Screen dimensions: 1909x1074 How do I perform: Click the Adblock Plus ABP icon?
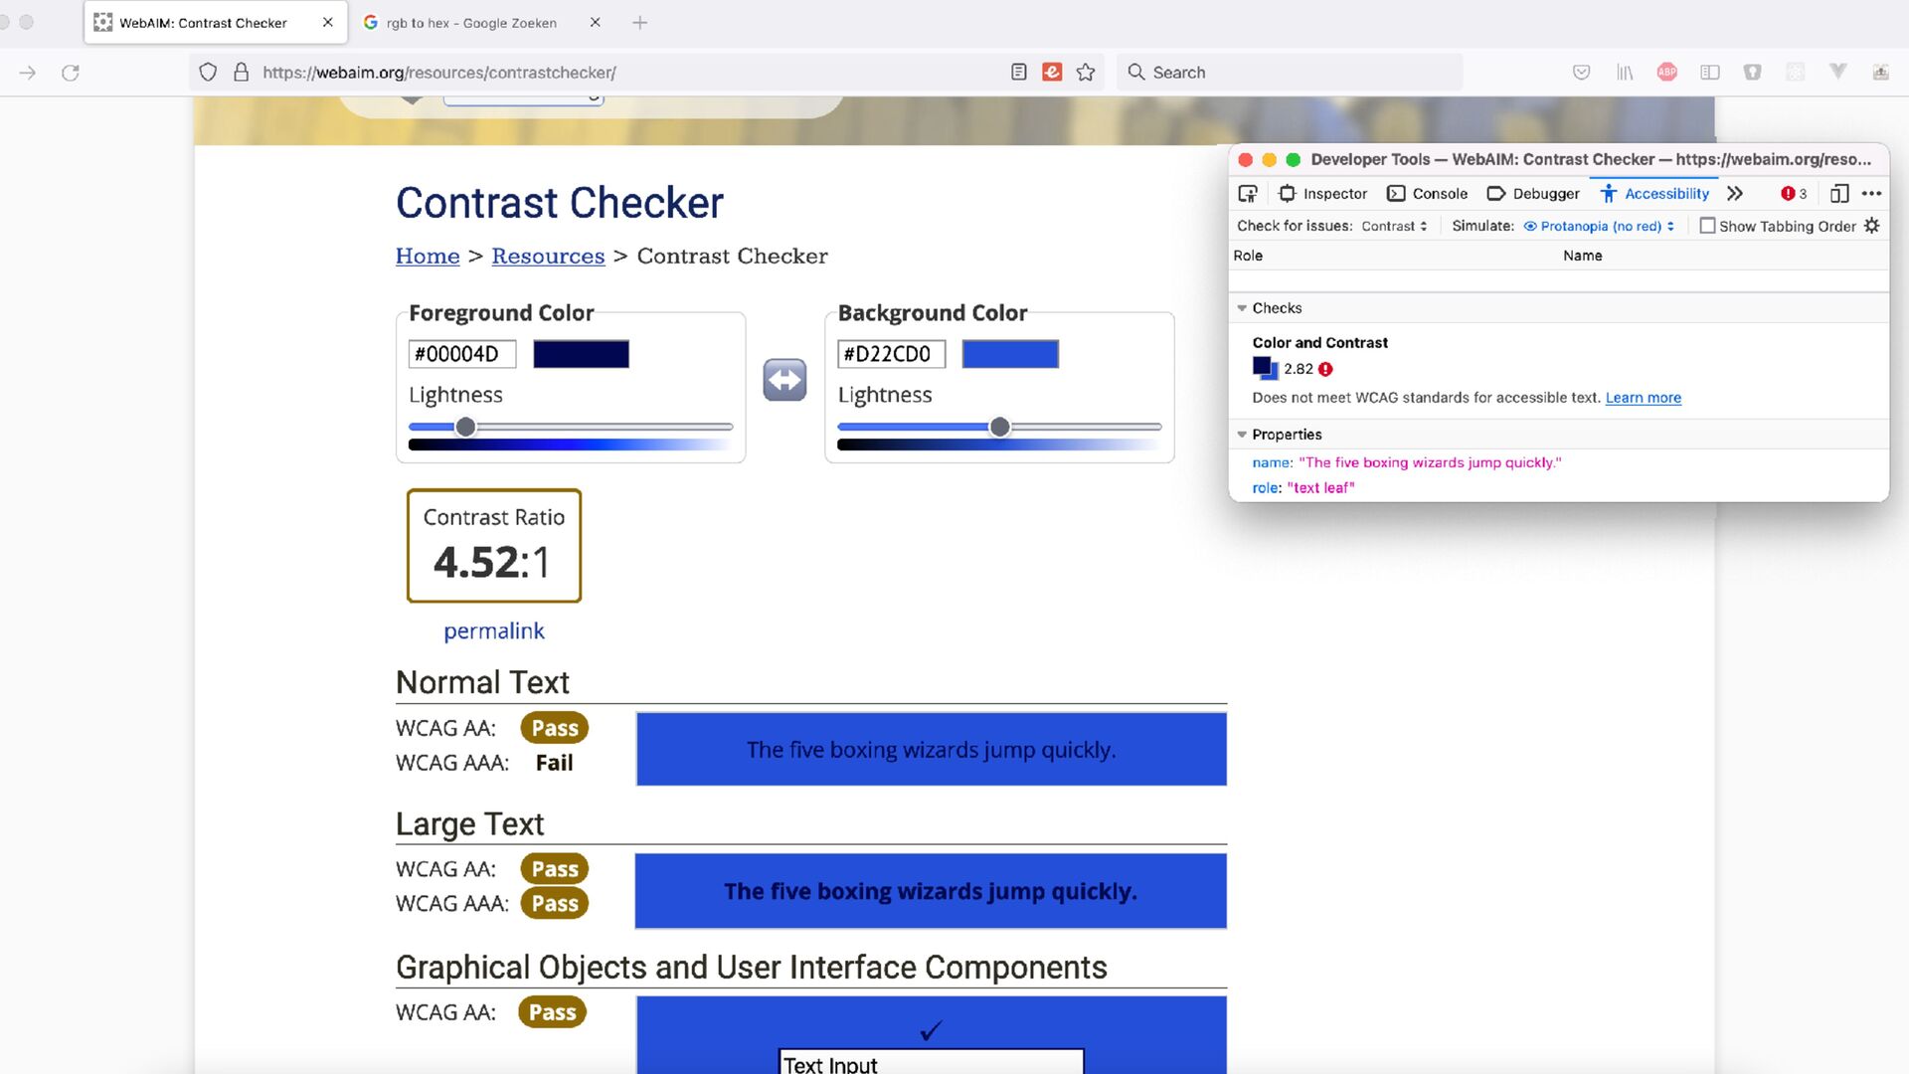[x=1667, y=72]
